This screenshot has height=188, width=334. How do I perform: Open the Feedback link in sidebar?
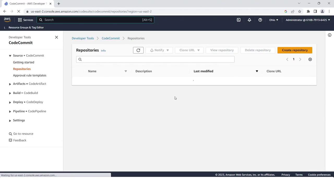(17, 140)
